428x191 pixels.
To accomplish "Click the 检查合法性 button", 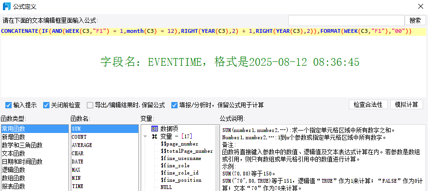I will (368, 104).
